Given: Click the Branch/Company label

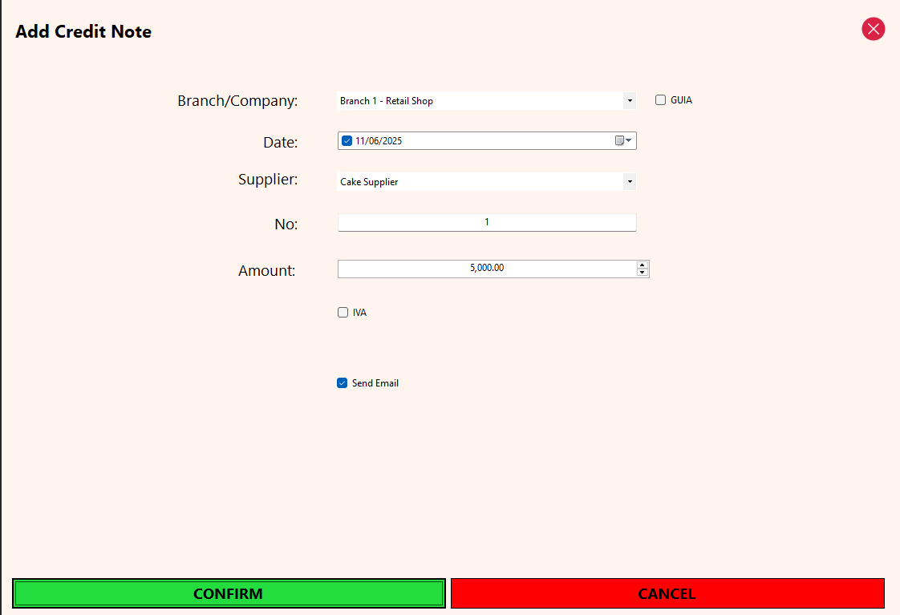Looking at the screenshot, I should pyautogui.click(x=237, y=100).
